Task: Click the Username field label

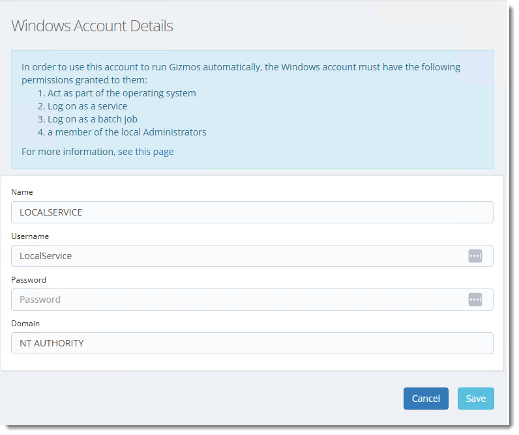Action: point(30,236)
